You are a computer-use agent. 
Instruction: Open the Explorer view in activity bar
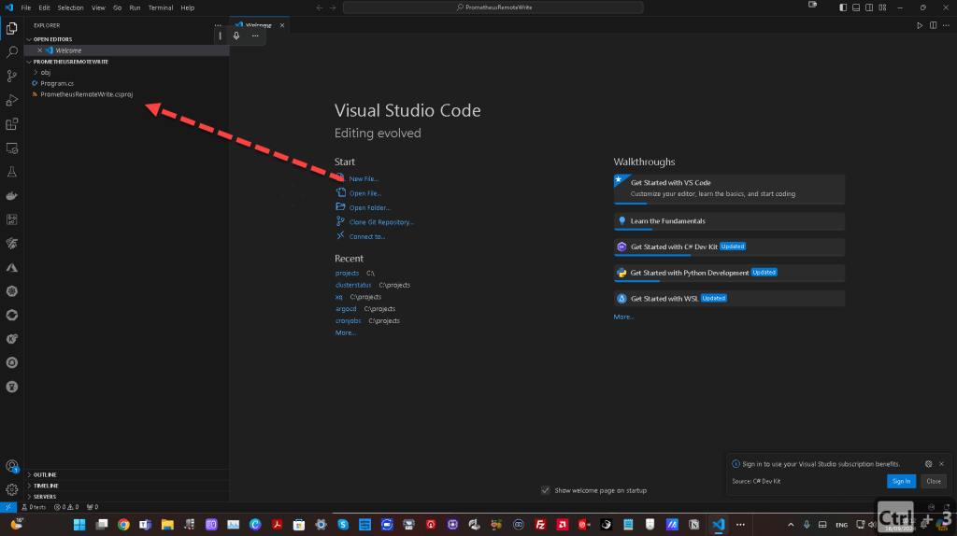point(11,28)
